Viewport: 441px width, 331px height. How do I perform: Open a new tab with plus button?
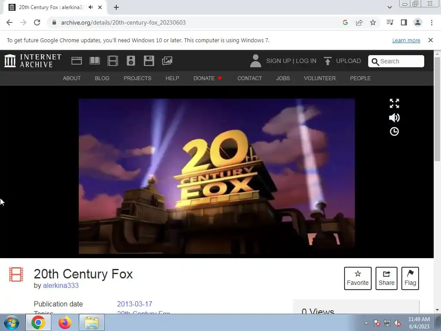pyautogui.click(x=116, y=7)
